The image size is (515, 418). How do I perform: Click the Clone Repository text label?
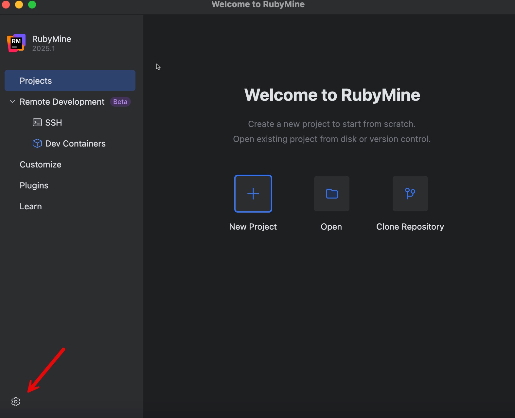tap(410, 227)
